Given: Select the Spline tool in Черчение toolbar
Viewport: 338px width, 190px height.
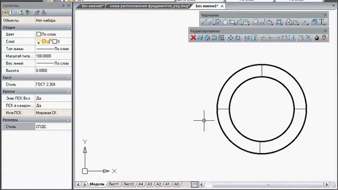Looking at the screenshot, I should (262, 22).
